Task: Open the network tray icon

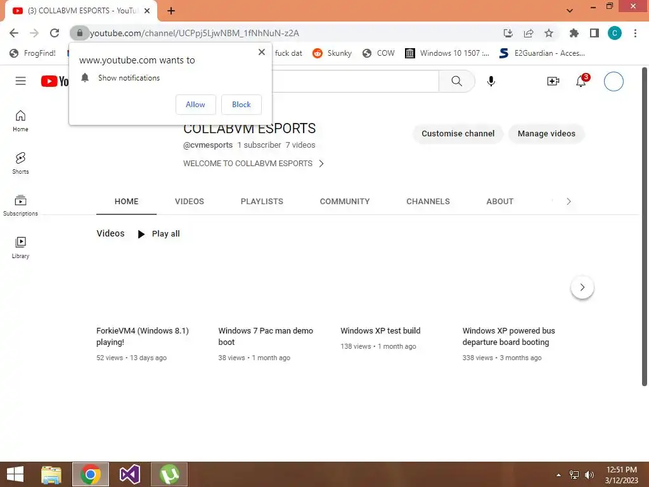Action: 574,475
